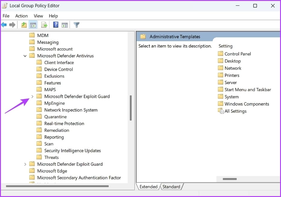Select Features in the tree

click(x=52, y=83)
